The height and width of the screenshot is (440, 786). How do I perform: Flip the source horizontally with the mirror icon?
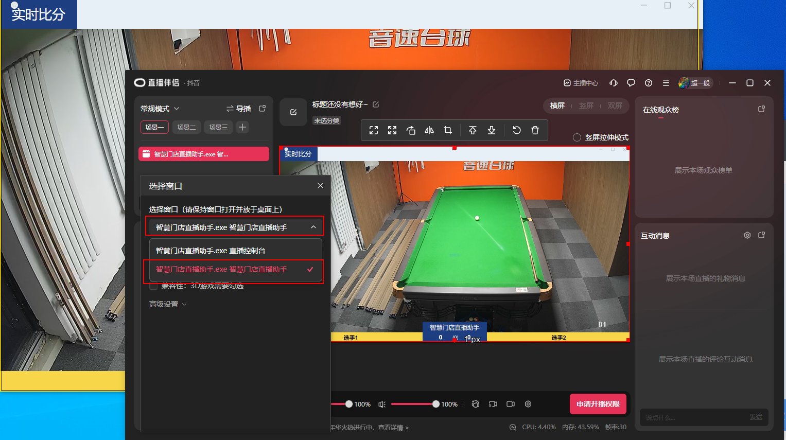click(429, 130)
